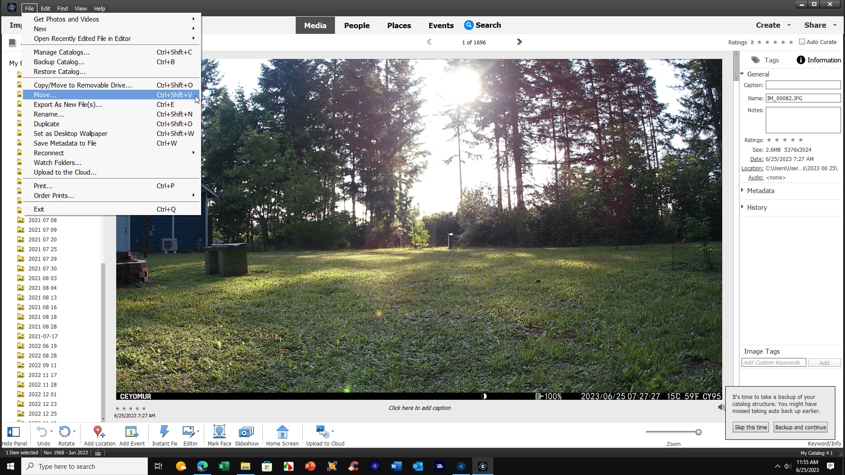
Task: Expand the History section
Action: 757,207
